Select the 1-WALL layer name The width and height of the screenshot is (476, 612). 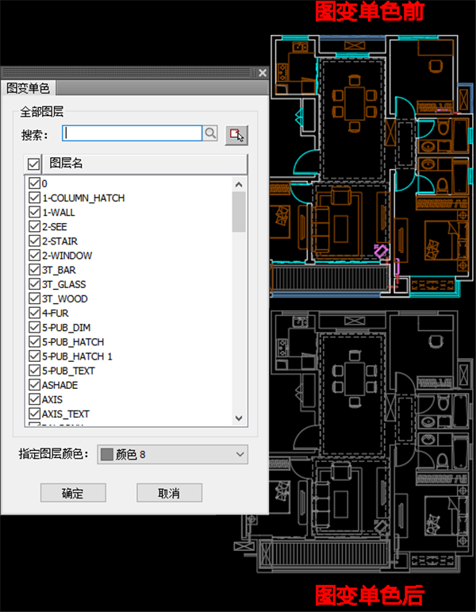pyautogui.click(x=59, y=213)
